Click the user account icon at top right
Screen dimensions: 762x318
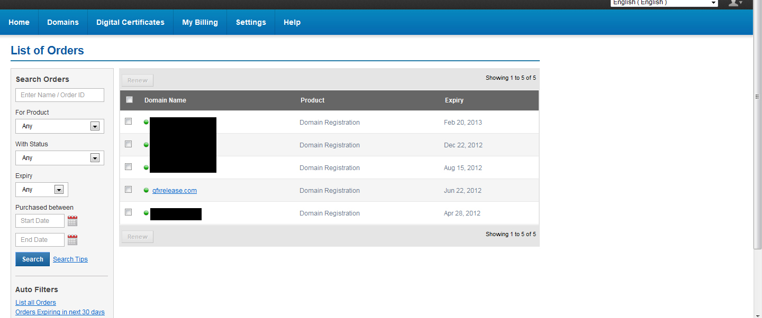pos(734,3)
